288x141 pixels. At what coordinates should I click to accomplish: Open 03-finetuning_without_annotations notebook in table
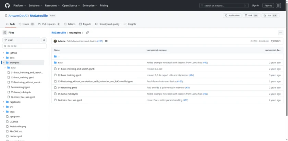click(x=96, y=81)
